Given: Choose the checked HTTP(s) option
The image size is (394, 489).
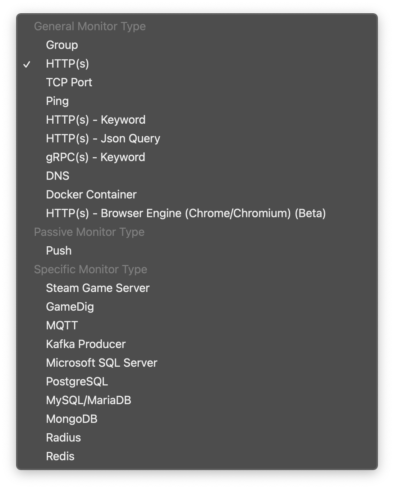Looking at the screenshot, I should [67, 64].
